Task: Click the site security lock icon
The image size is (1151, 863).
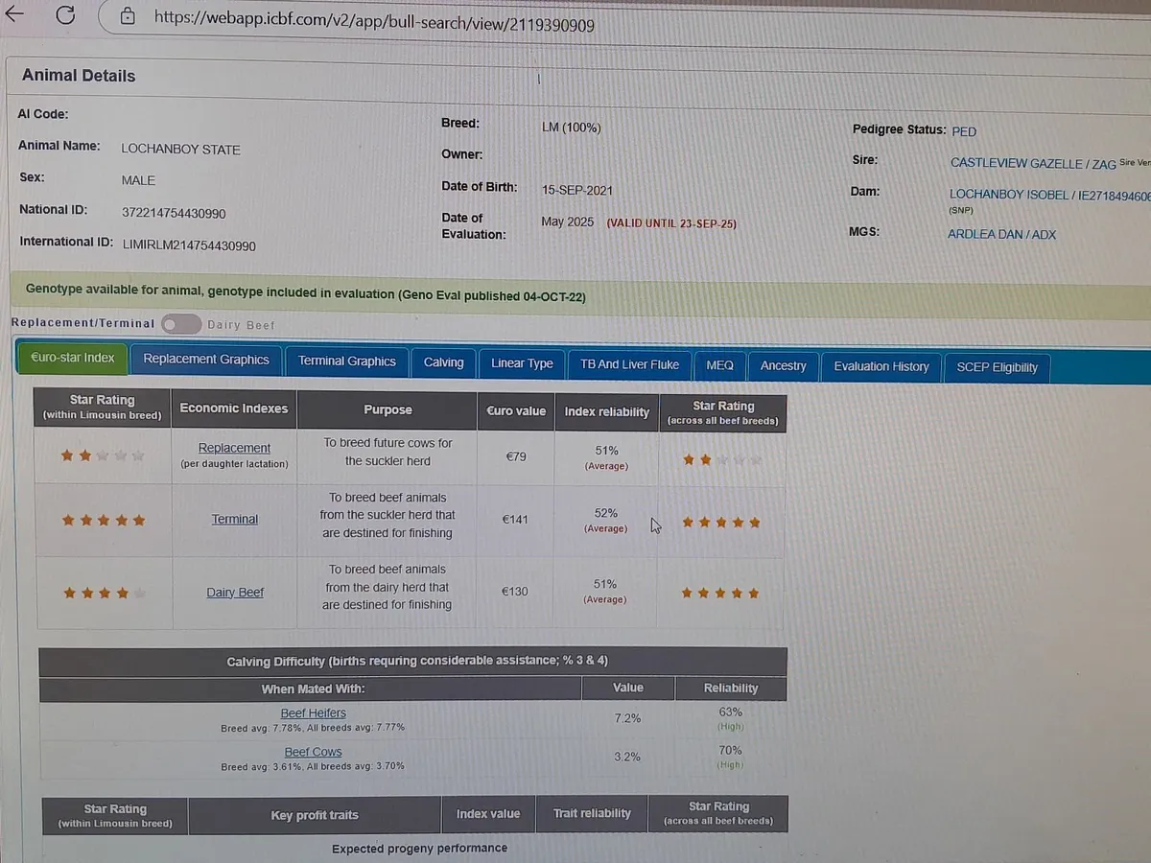Action: (129, 16)
